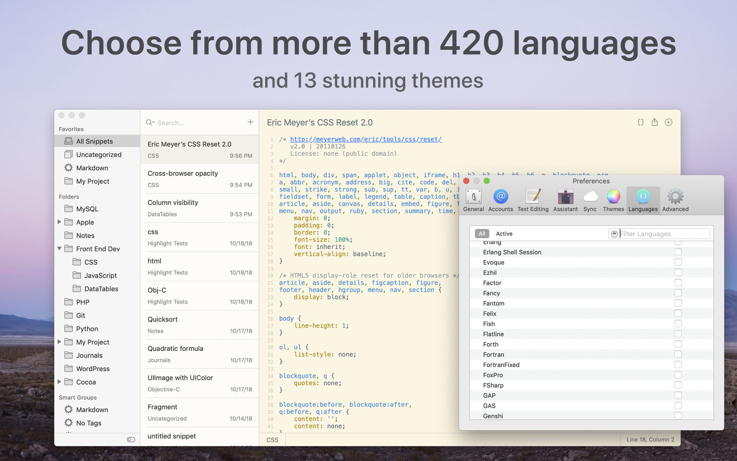Switch to the Active languages tab
Screen dimensions: 737x461
(x=504, y=234)
